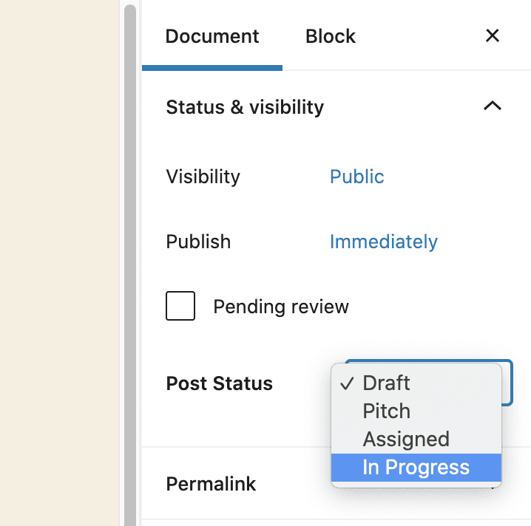Click the vertical gray scrollbar
The image size is (531, 526).
coord(130,259)
